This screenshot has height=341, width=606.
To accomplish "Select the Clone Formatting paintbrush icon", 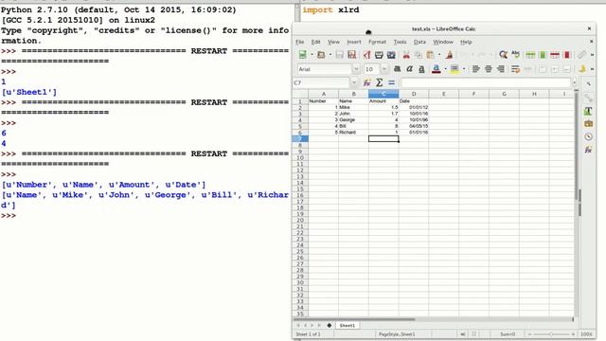I will point(449,55).
